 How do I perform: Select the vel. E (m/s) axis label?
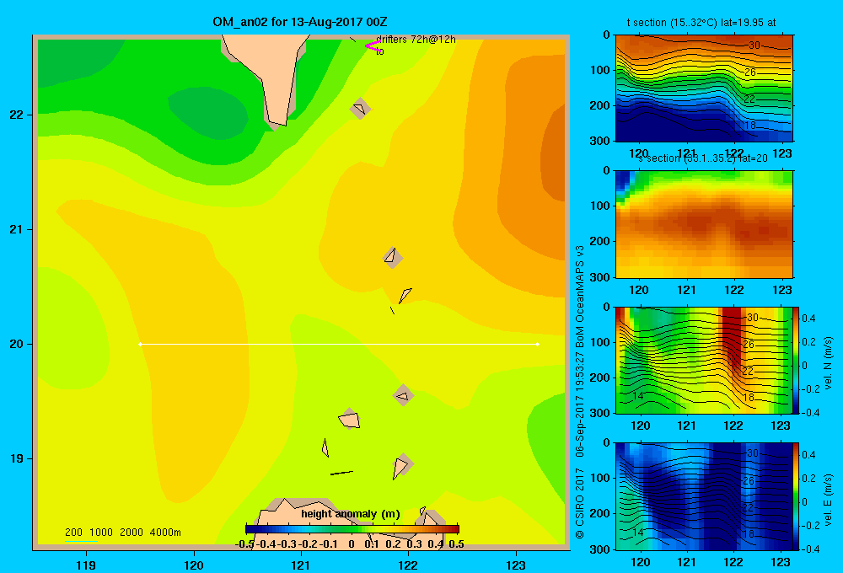click(x=828, y=500)
